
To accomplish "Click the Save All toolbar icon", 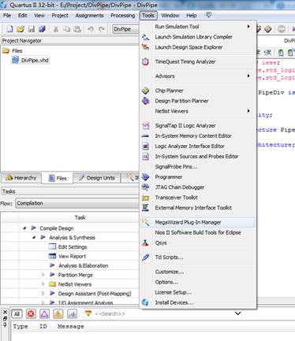I will [x=42, y=29].
